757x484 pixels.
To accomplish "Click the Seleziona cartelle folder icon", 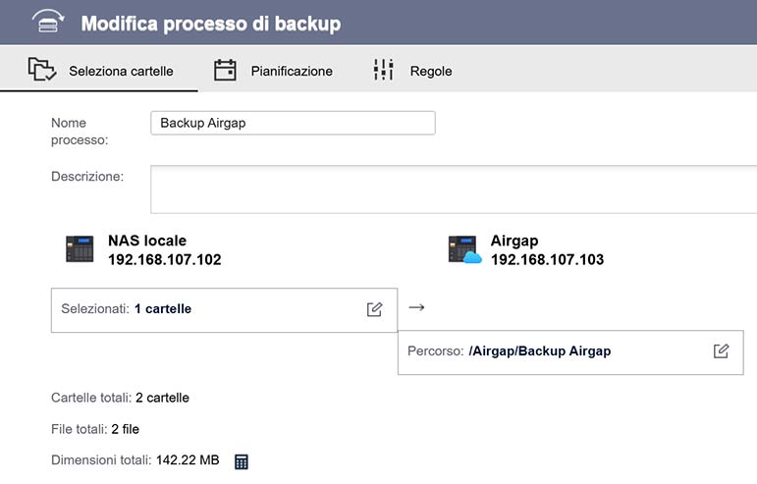I will click(x=42, y=70).
